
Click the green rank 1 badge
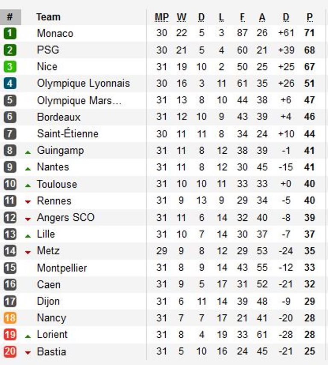10,33
